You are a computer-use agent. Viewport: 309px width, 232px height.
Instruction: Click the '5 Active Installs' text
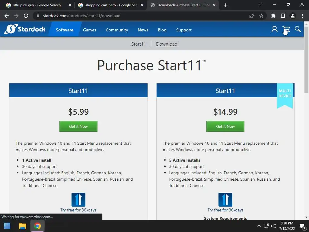[x=185, y=160]
